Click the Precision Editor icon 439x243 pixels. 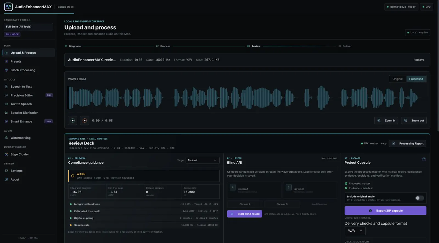(6, 95)
